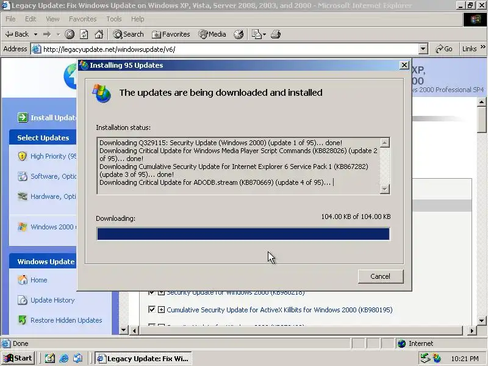Click the Windows flag throbber icon
488x366 pixels.
(475, 20)
